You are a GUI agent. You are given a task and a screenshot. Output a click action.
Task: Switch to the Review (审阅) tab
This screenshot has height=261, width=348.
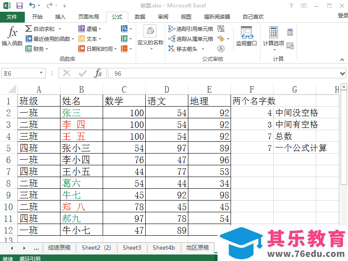163,17
